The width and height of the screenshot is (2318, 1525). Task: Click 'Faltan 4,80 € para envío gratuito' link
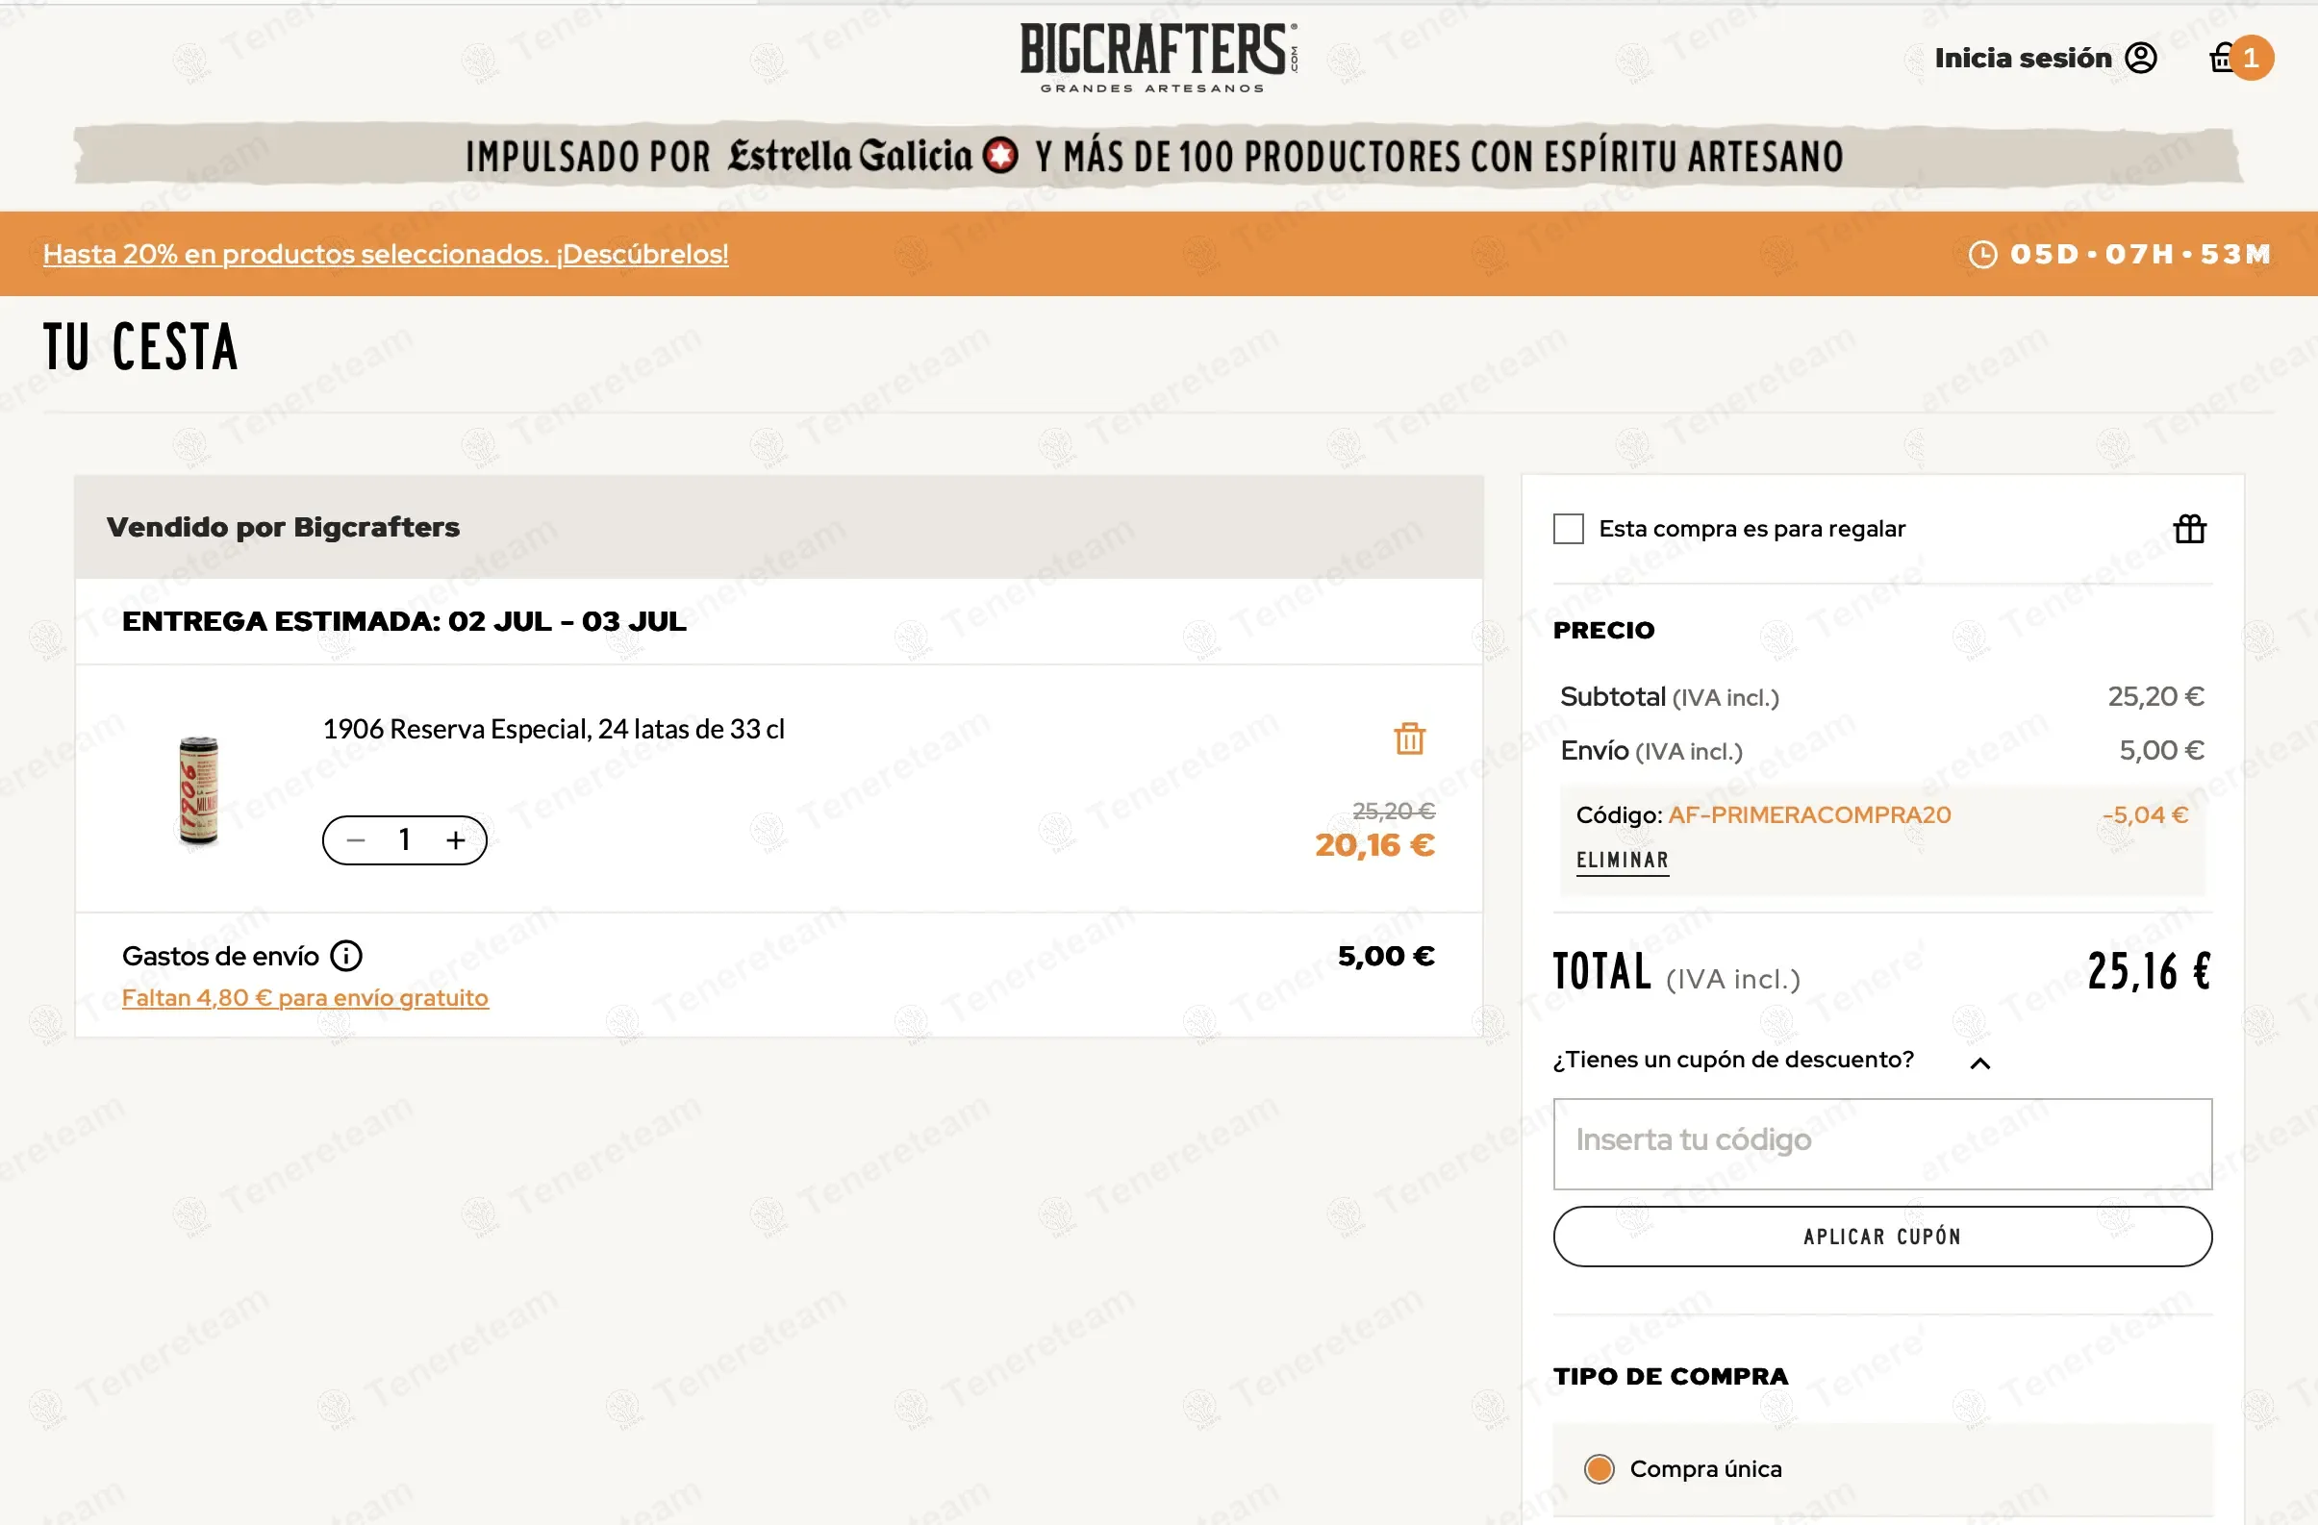pyautogui.click(x=305, y=998)
